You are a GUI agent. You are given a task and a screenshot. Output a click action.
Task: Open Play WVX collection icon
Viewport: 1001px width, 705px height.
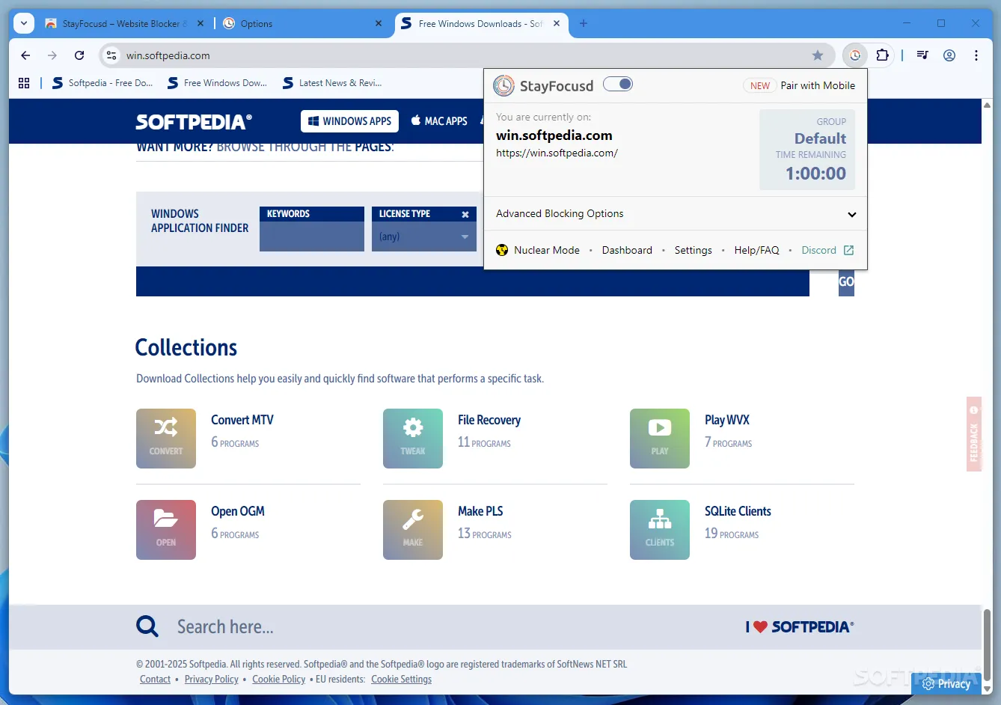tap(660, 439)
